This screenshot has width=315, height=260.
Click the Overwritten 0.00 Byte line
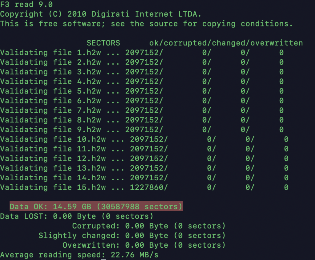point(144,245)
